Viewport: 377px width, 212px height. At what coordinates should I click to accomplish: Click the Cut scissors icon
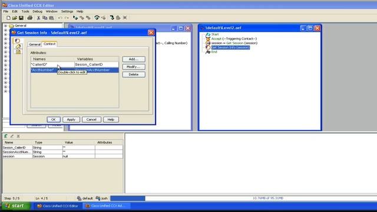(x=38, y=18)
